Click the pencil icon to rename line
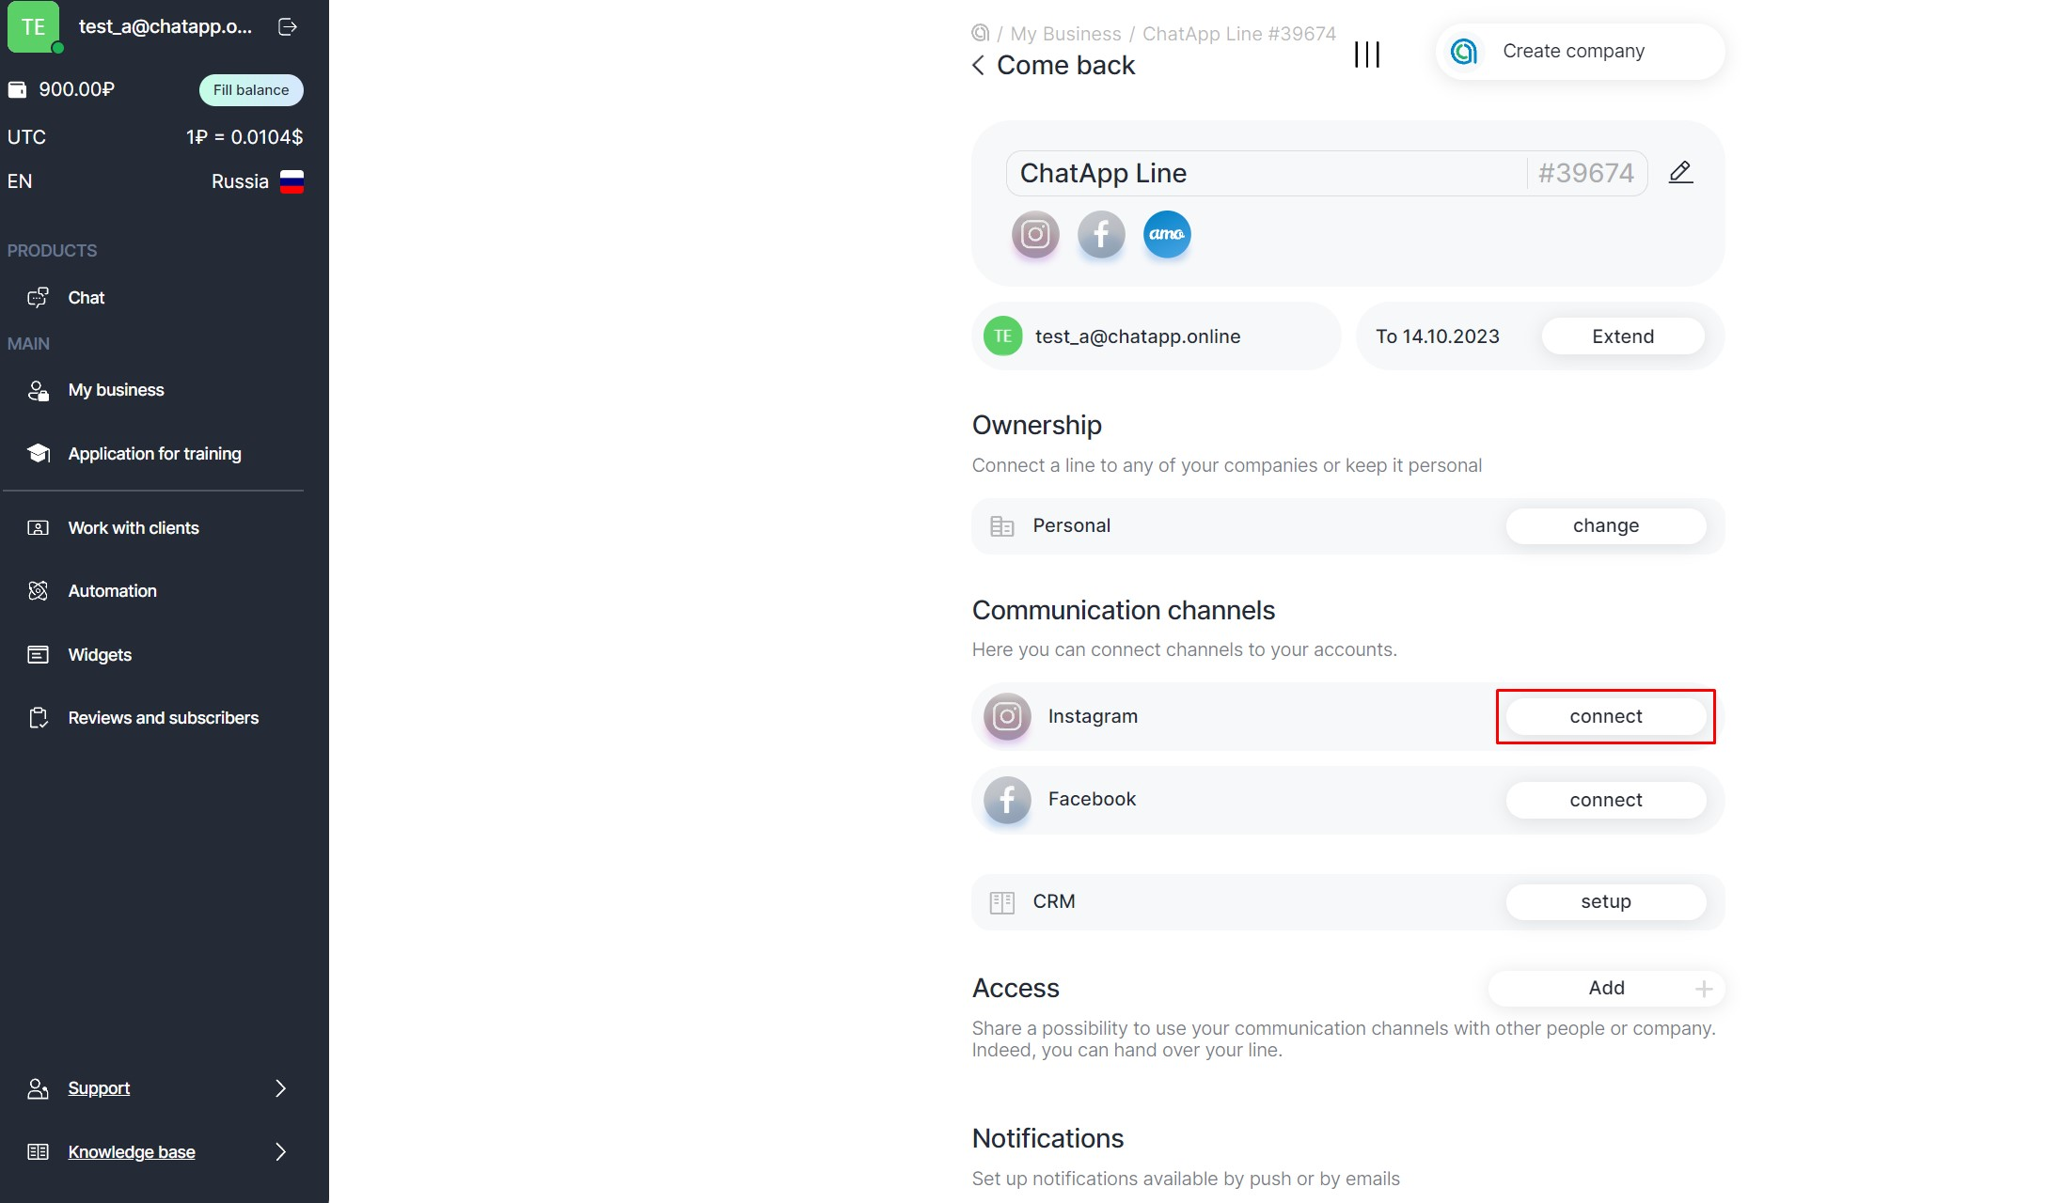 tap(1680, 173)
